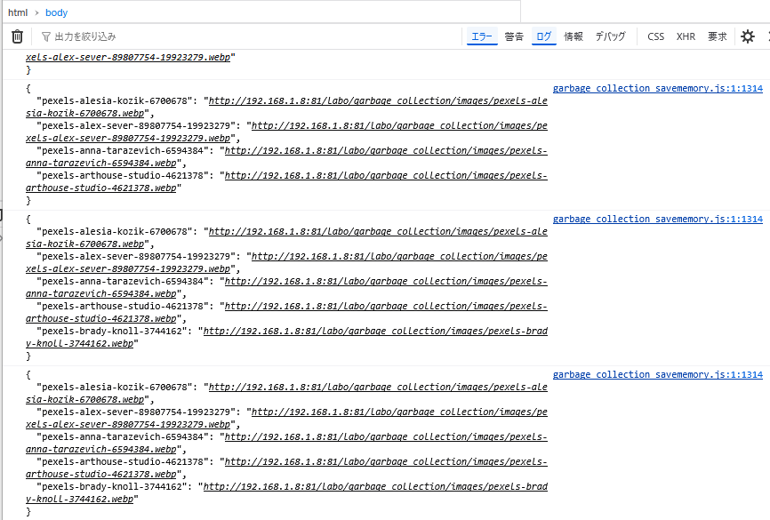Enable the CSS filter
This screenshot has height=520, width=770.
click(655, 36)
